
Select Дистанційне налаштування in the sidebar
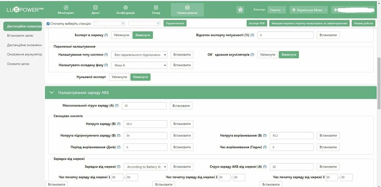pos(22,26)
